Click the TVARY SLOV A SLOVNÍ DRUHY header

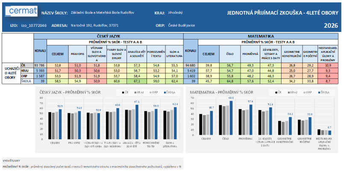pyautogui.click(x=117, y=54)
